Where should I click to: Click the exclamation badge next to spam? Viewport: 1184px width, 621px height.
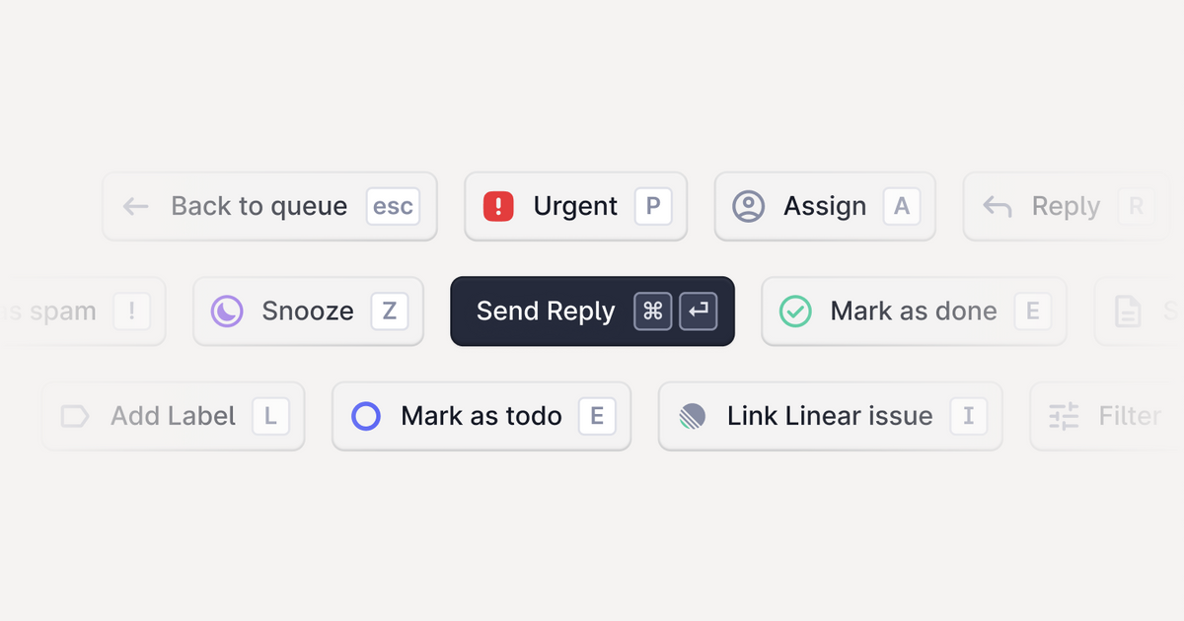[x=132, y=310]
